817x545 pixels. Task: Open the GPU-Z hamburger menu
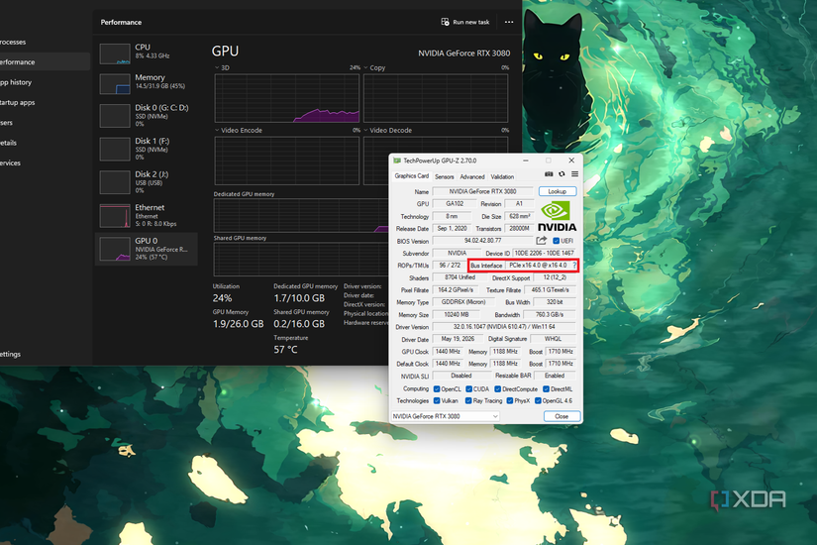574,174
